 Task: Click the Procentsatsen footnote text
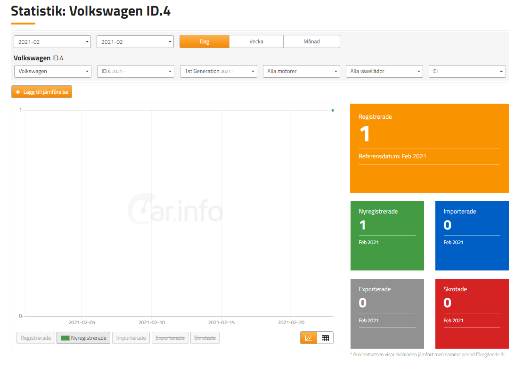click(x=428, y=355)
